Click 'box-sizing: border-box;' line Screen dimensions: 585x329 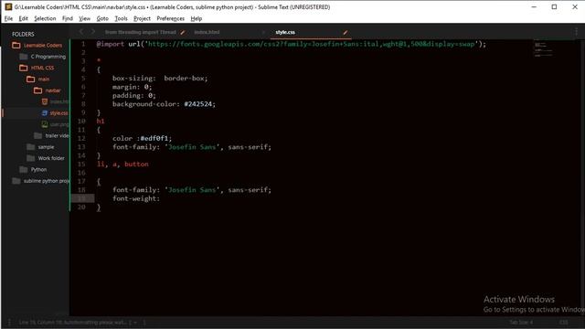[160, 79]
